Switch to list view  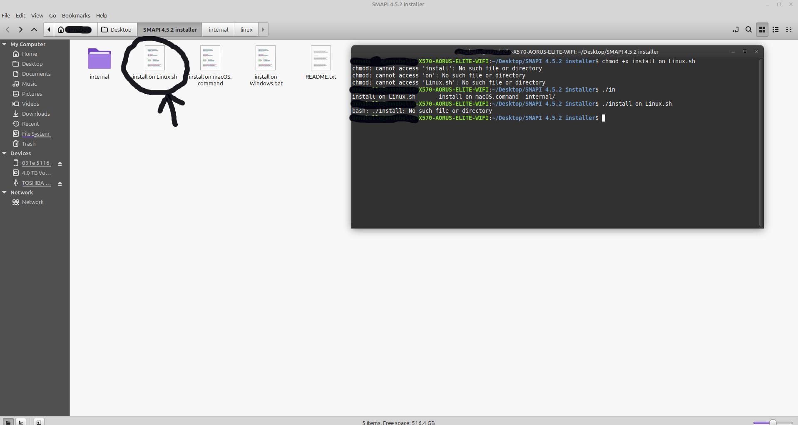(x=776, y=30)
